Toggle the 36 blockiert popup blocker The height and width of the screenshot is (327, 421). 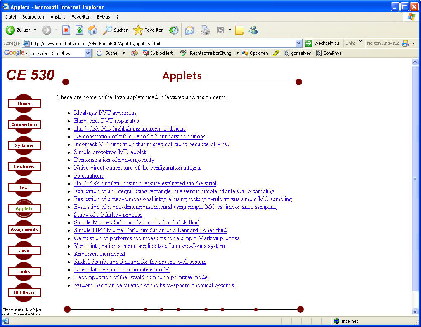click(157, 53)
